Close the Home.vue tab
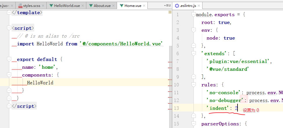 click(x=144, y=5)
